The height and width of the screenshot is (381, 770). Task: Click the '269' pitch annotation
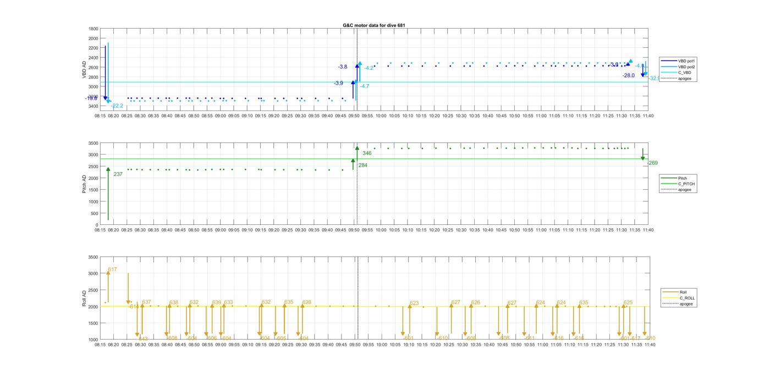pyautogui.click(x=653, y=163)
